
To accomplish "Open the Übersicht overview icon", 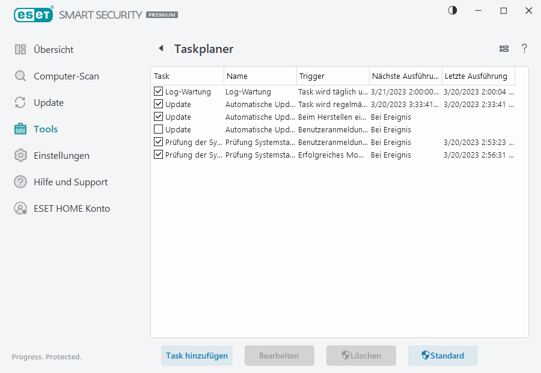I will pyautogui.click(x=20, y=49).
